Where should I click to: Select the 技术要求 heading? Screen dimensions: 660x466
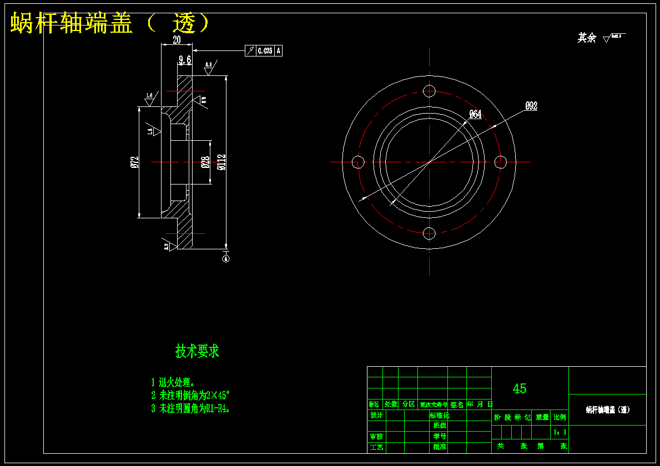coord(198,351)
